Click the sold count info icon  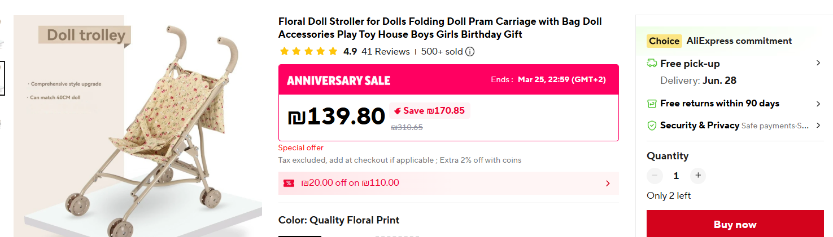coord(470,52)
